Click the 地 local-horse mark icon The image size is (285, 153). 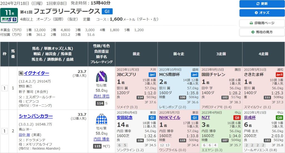click(x=21, y=73)
